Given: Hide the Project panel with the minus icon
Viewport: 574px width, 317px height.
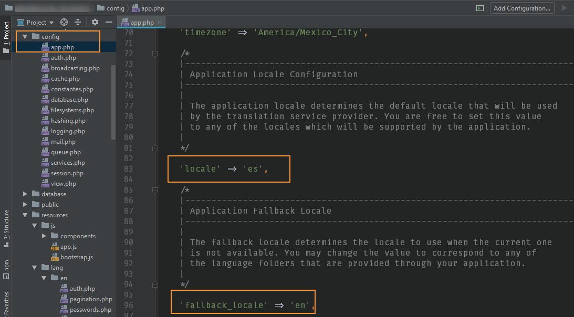Looking at the screenshot, I should coord(109,22).
